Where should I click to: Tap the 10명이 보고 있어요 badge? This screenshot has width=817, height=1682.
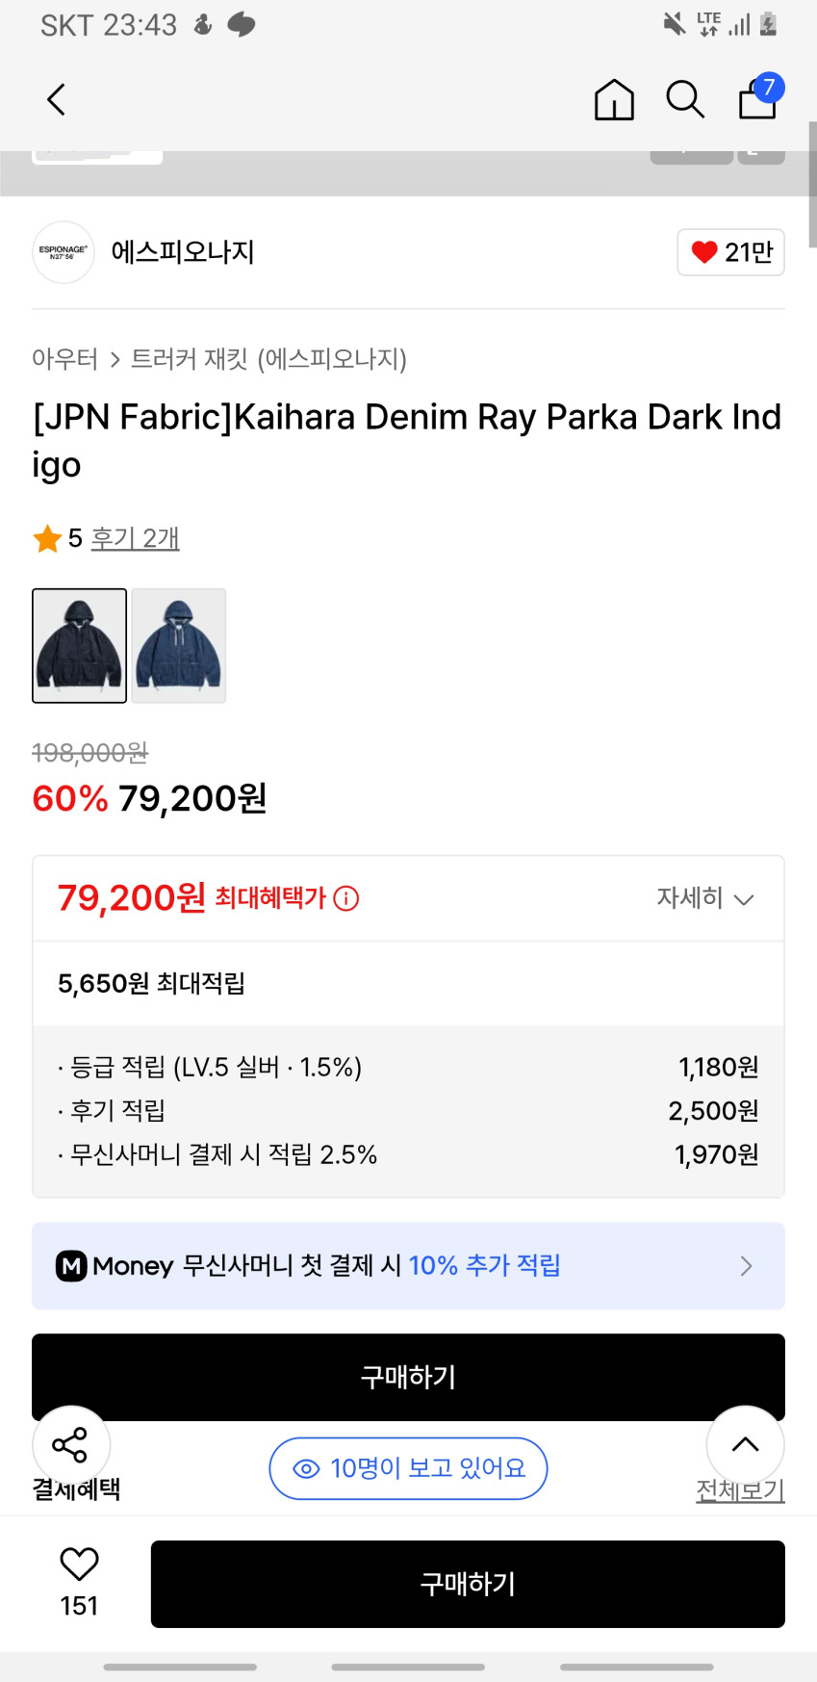pyautogui.click(x=408, y=1468)
